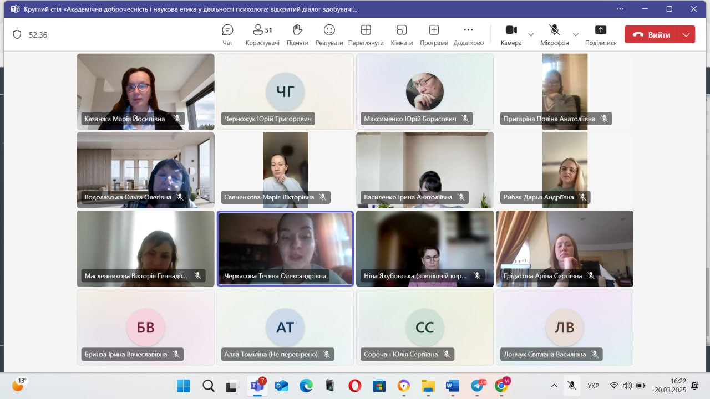Click the muted mic icon for Максименко Юрій
Image resolution: width=710 pixels, height=399 pixels.
click(x=465, y=119)
